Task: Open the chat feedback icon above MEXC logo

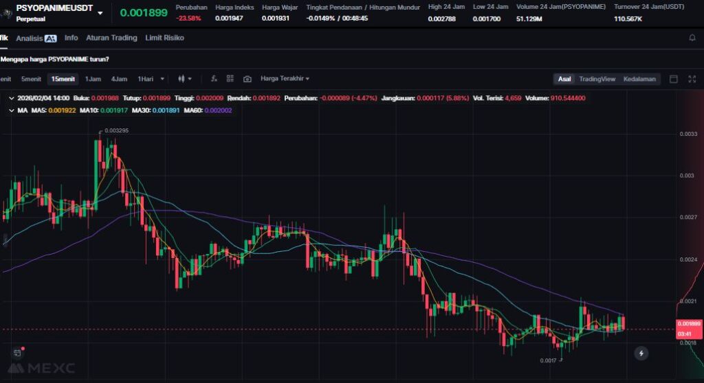Action: pos(16,353)
